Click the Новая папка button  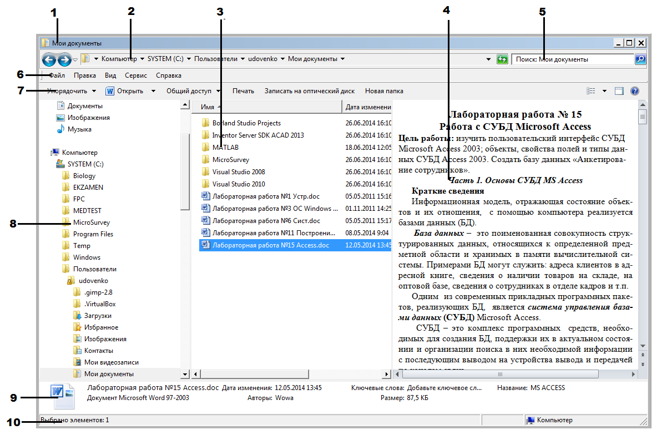pos(384,91)
